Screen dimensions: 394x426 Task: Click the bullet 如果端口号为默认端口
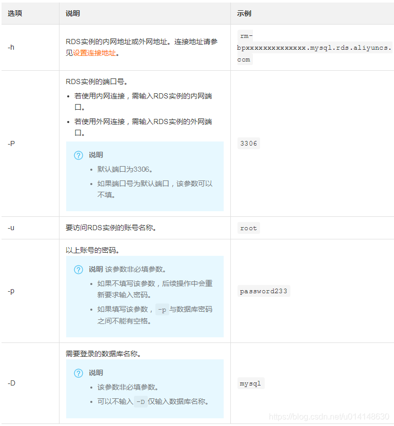pyautogui.click(x=155, y=189)
